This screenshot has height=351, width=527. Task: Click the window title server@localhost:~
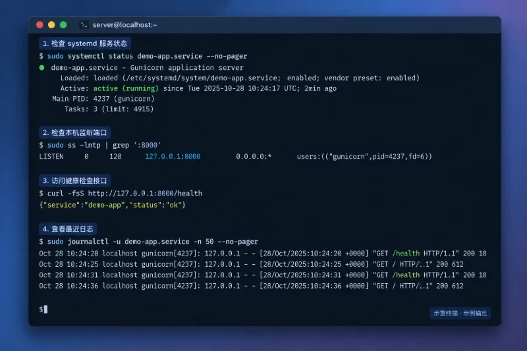[x=125, y=25]
